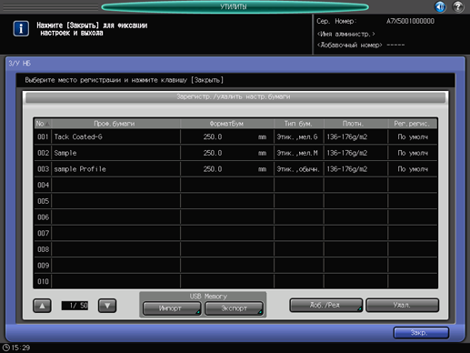
Task: Click the page indicator 1/ 50
Action: pyautogui.click(x=75, y=306)
